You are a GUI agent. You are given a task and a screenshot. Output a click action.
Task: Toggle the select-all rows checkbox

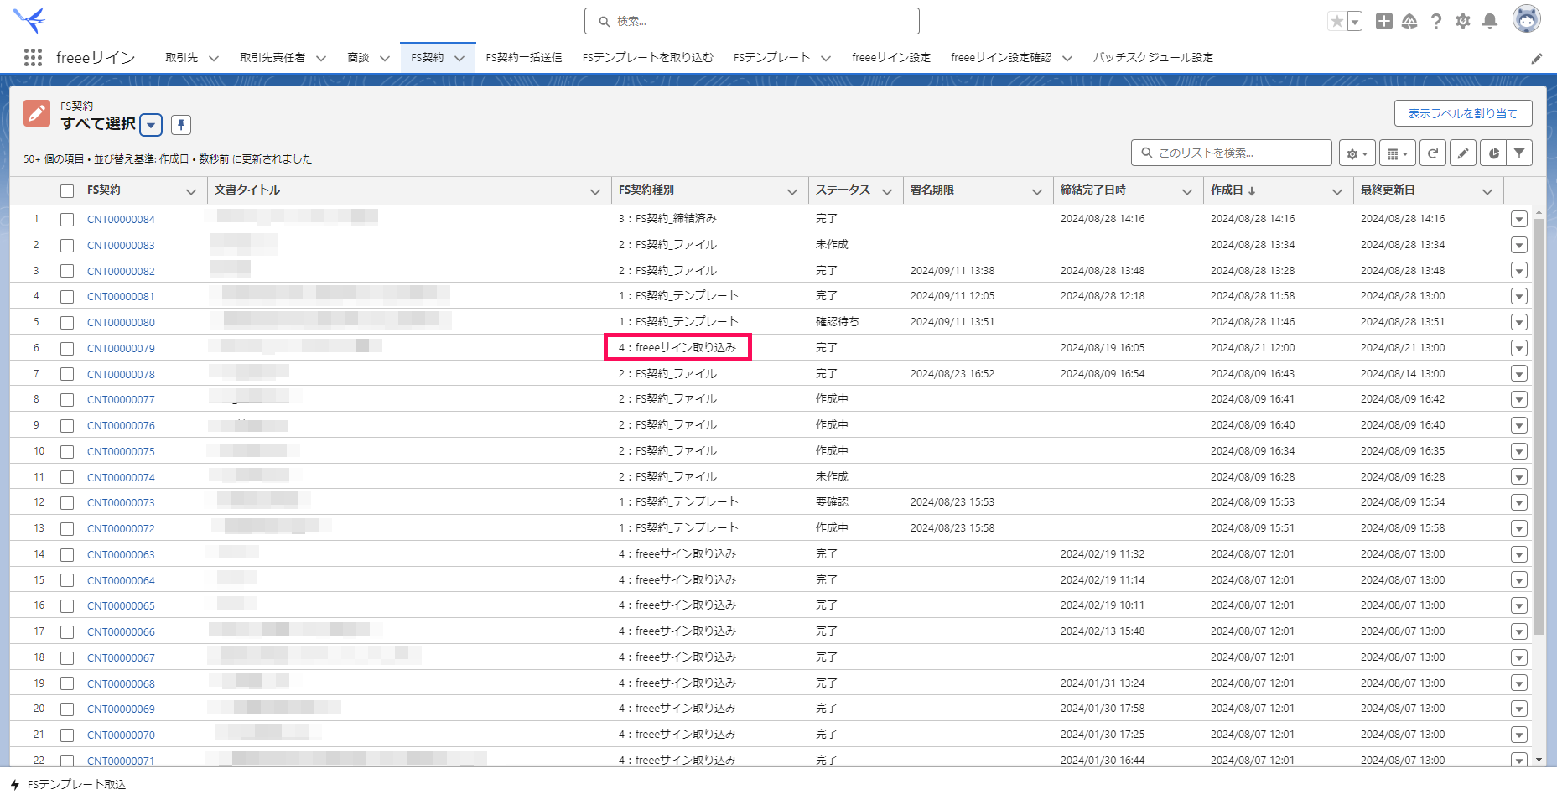[67, 191]
